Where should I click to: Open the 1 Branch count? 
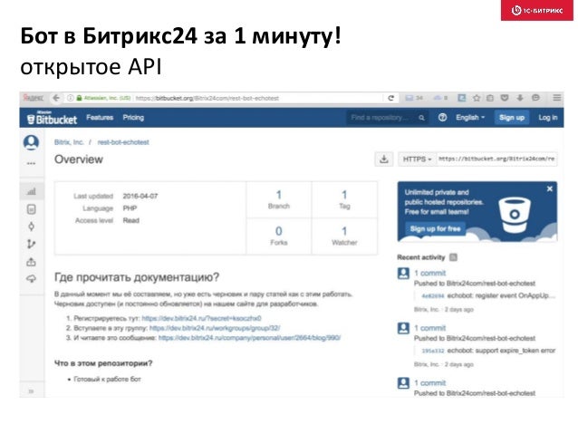pos(279,199)
